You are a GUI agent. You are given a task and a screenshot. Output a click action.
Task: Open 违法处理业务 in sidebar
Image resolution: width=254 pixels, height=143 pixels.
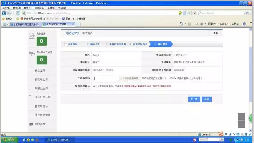pyautogui.click(x=42, y=97)
